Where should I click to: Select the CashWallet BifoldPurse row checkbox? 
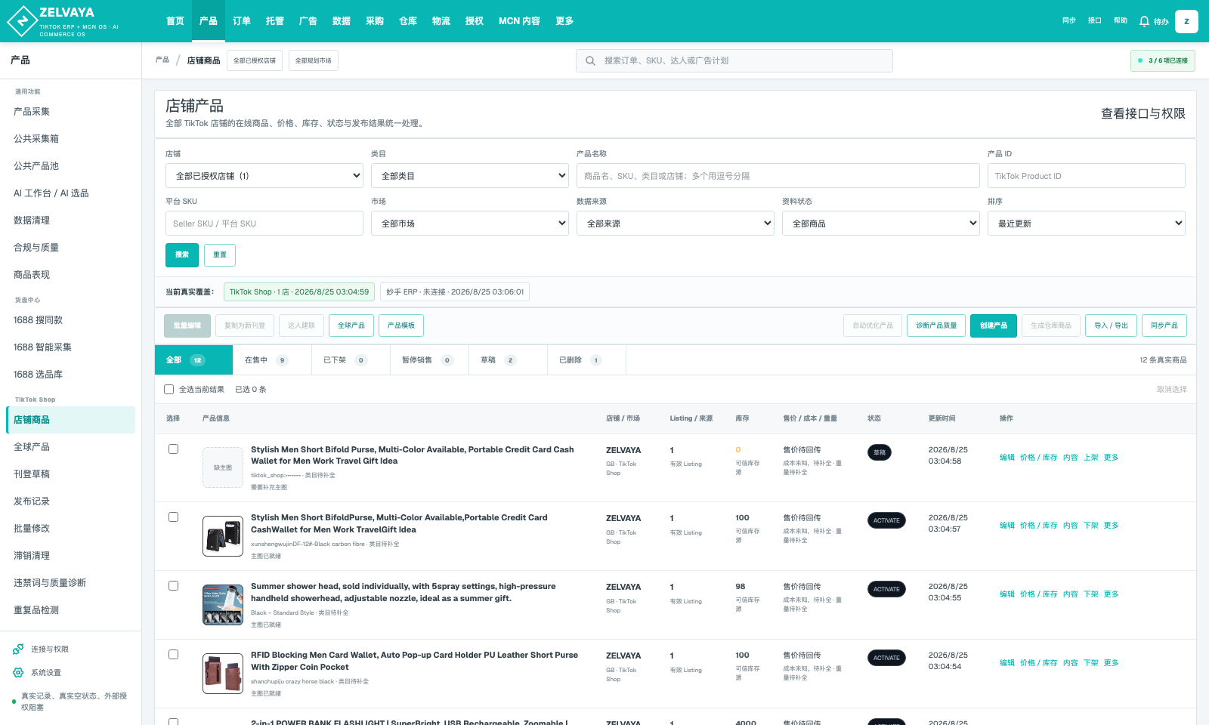[x=173, y=517]
